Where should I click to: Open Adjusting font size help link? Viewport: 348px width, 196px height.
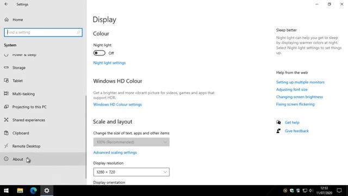(x=292, y=89)
